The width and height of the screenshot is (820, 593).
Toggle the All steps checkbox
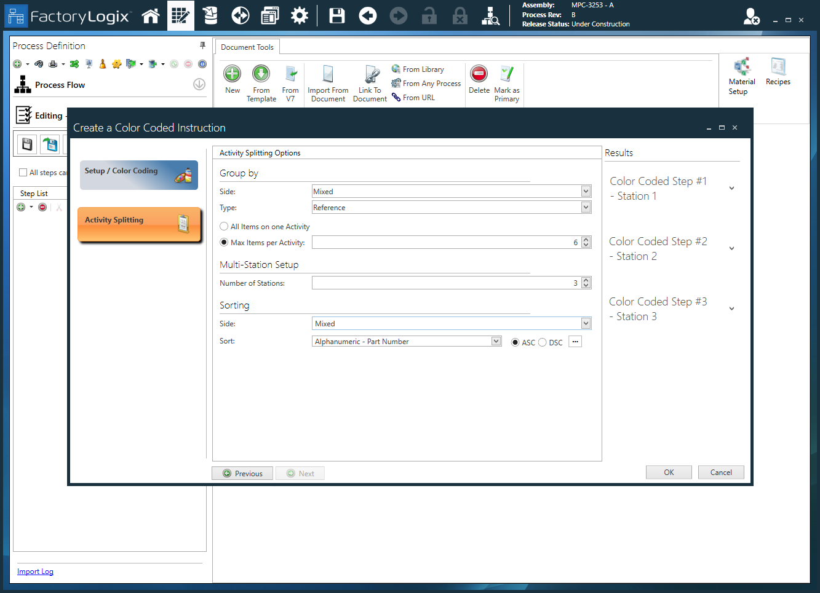pyautogui.click(x=23, y=173)
